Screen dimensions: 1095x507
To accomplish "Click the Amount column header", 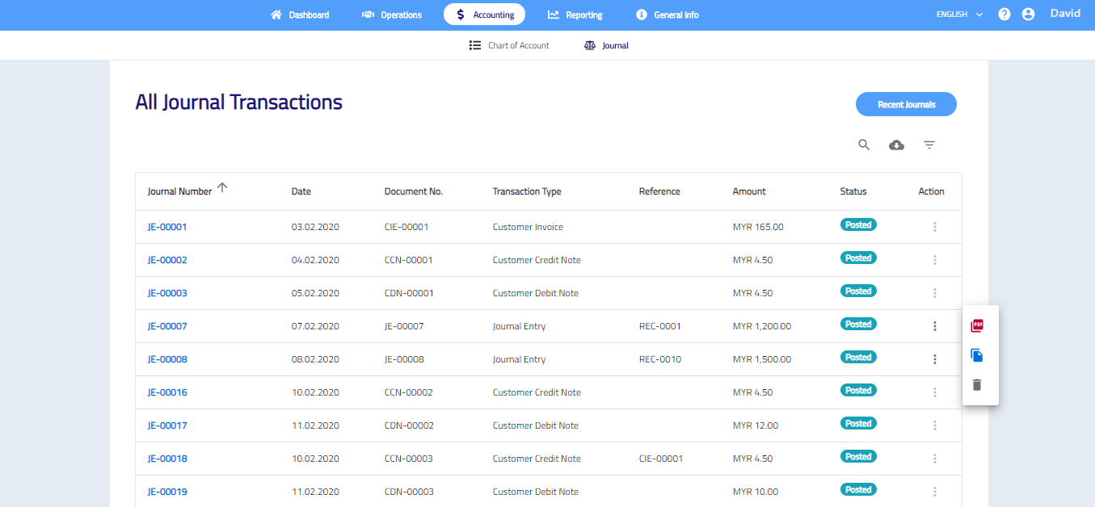I will [x=749, y=192].
